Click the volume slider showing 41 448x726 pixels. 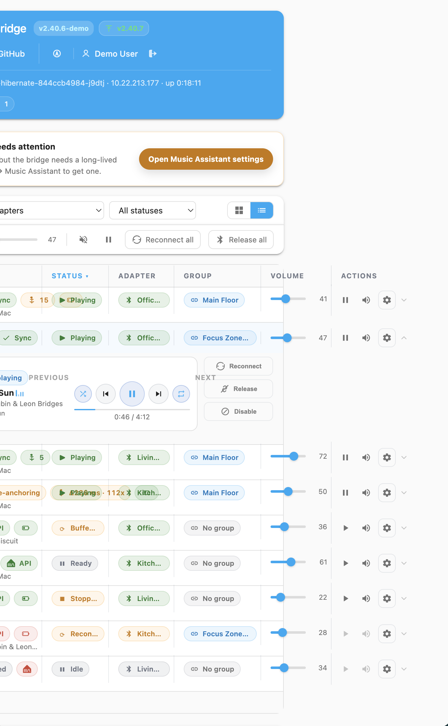(288, 299)
